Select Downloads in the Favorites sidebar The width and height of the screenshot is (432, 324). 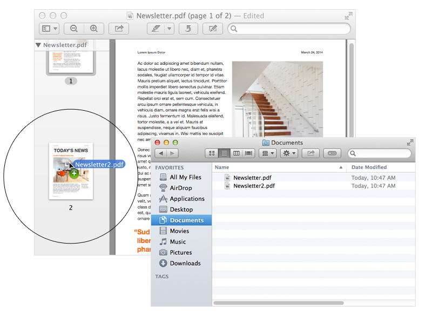point(185,264)
